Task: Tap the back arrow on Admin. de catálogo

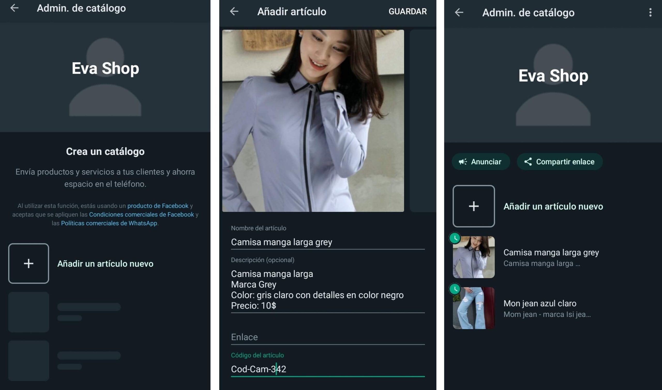Action: click(x=15, y=8)
